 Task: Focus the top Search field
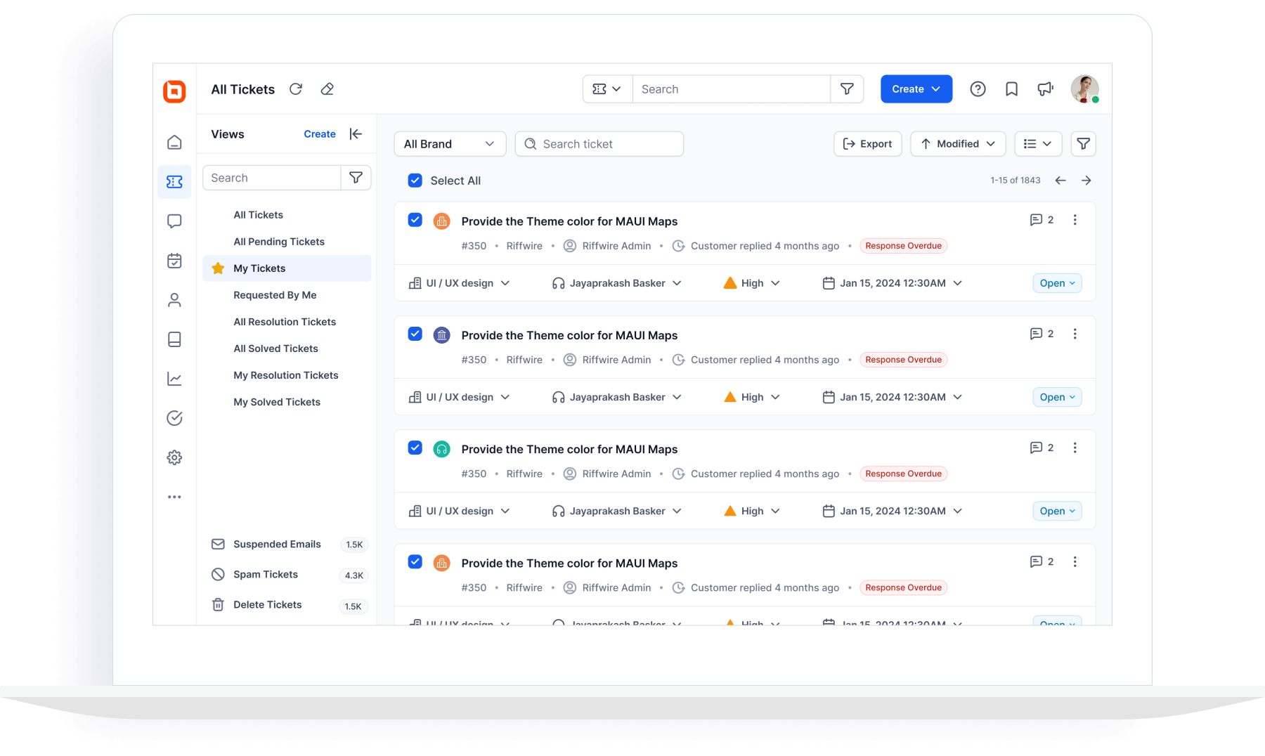pos(732,89)
